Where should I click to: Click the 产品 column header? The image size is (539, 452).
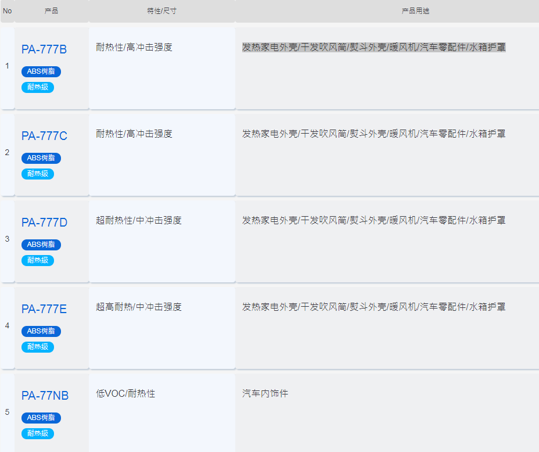click(x=51, y=11)
